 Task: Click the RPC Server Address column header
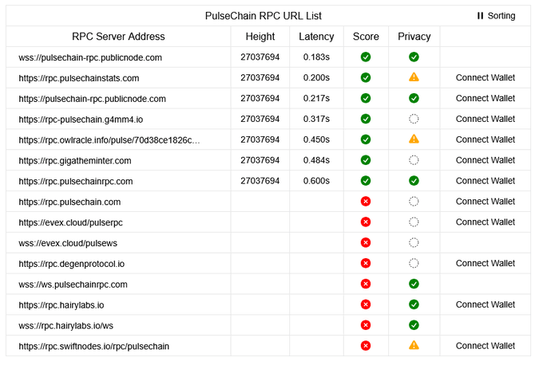coord(118,37)
